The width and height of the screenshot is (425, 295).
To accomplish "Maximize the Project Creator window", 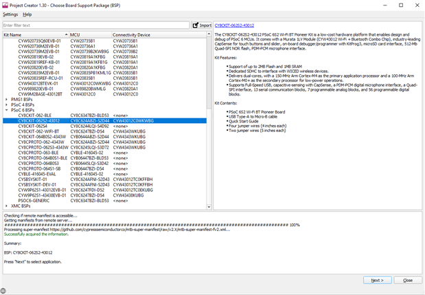I will [401, 5].
